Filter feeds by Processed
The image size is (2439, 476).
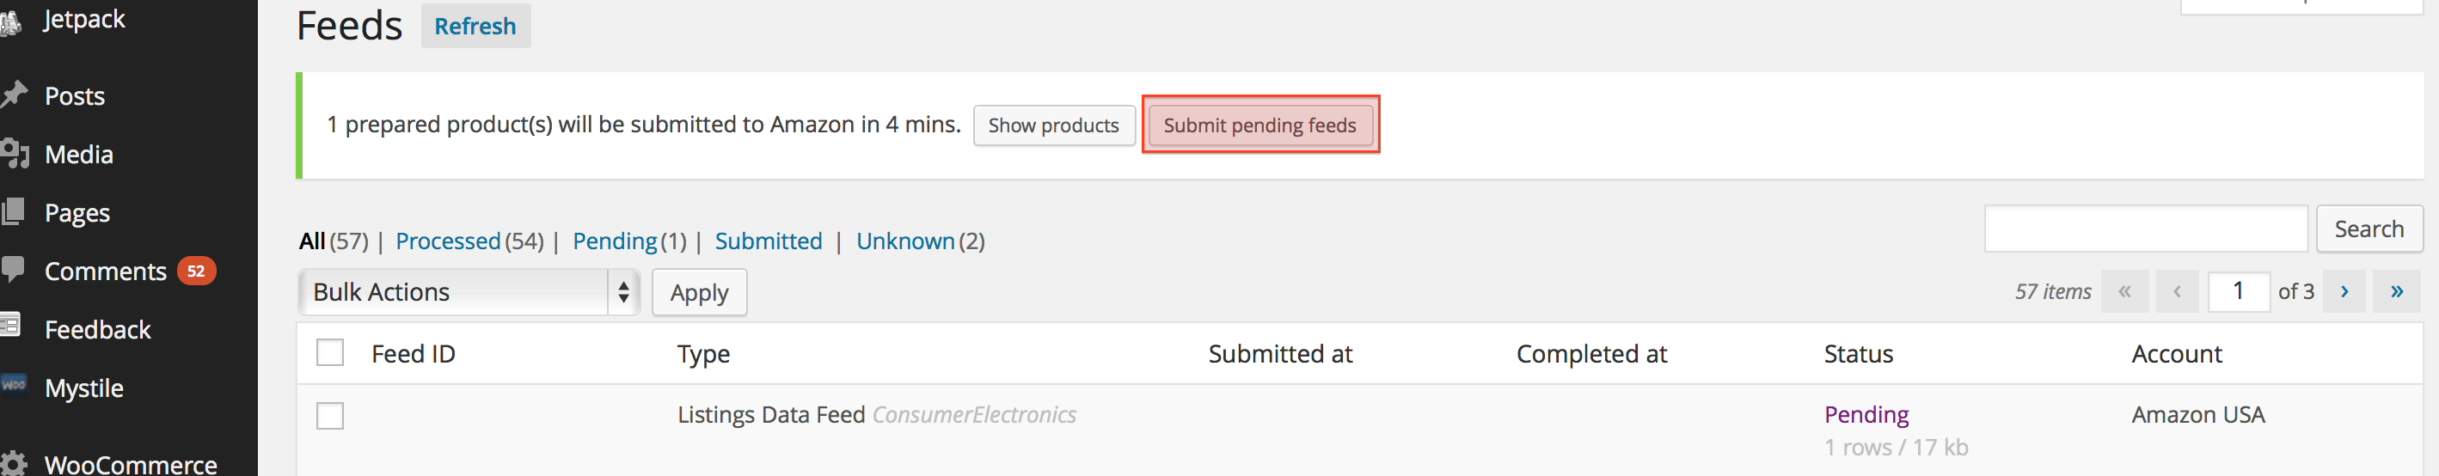[x=447, y=241]
